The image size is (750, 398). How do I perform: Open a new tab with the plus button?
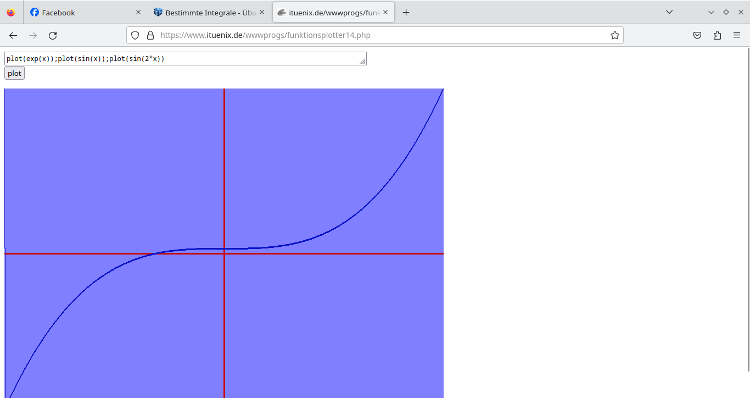click(x=406, y=12)
